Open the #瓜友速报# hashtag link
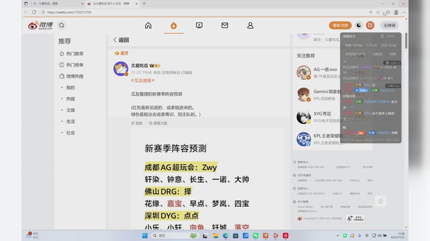The image size is (430, 241). pos(142,80)
